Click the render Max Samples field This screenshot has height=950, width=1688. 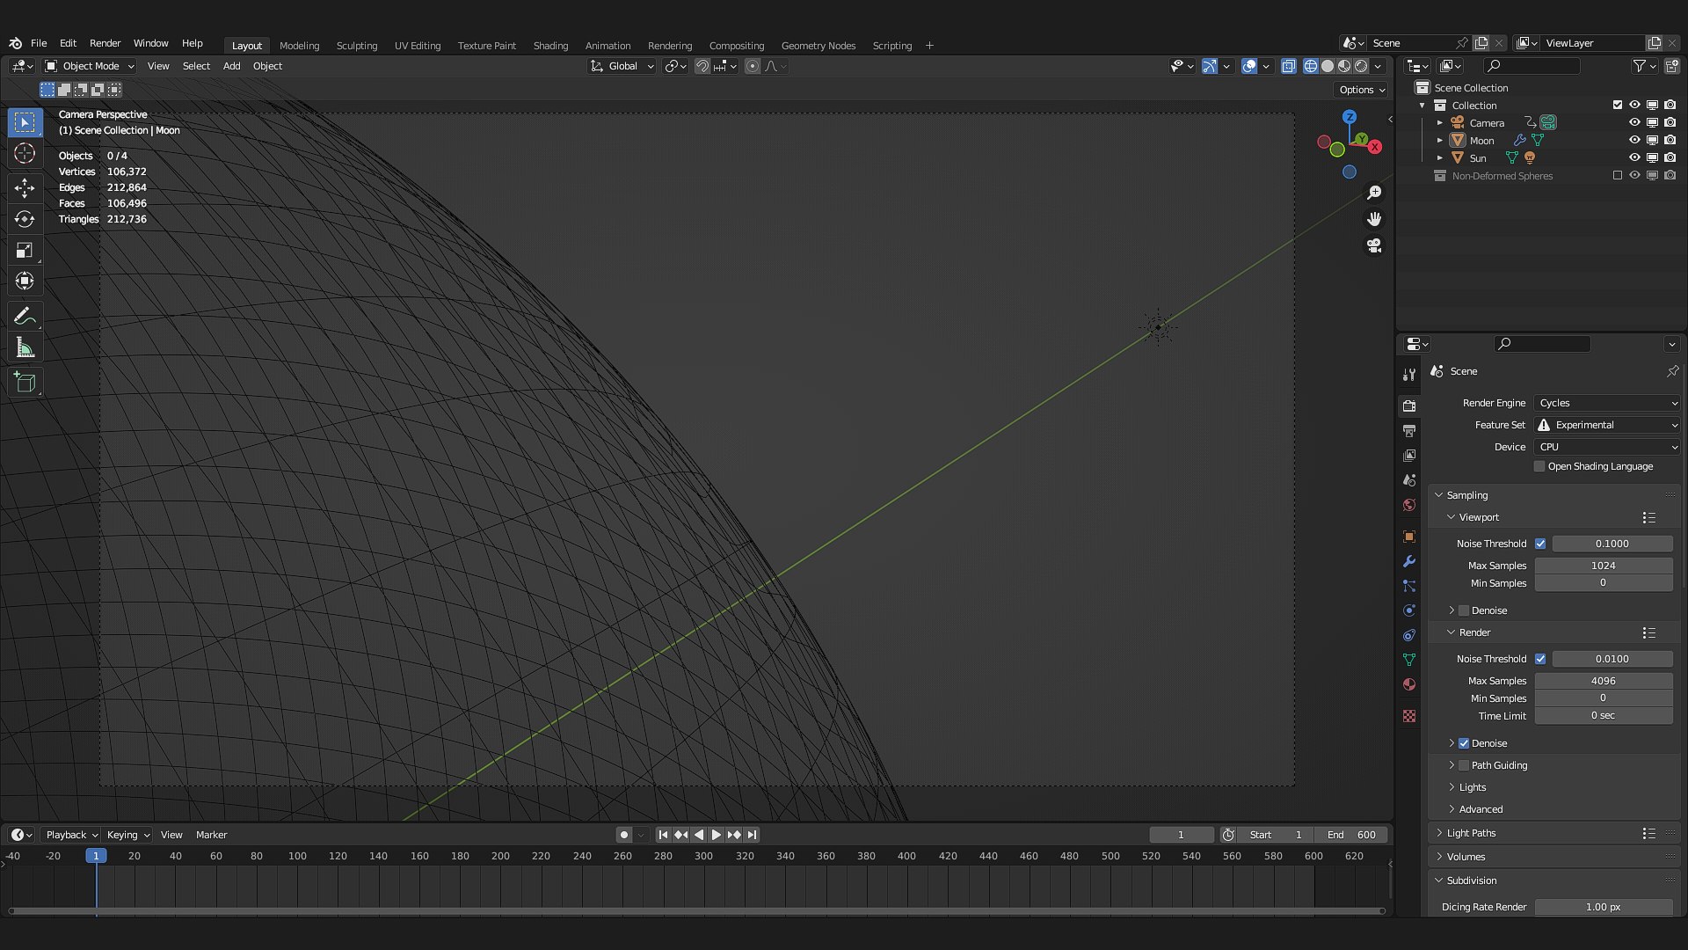coord(1603,681)
